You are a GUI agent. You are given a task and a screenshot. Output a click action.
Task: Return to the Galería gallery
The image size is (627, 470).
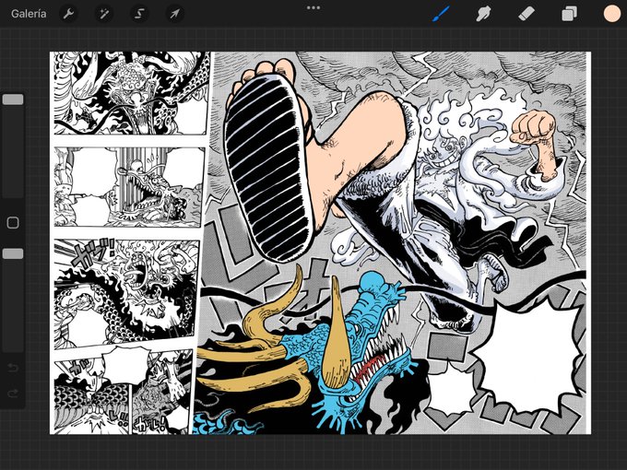(29, 14)
